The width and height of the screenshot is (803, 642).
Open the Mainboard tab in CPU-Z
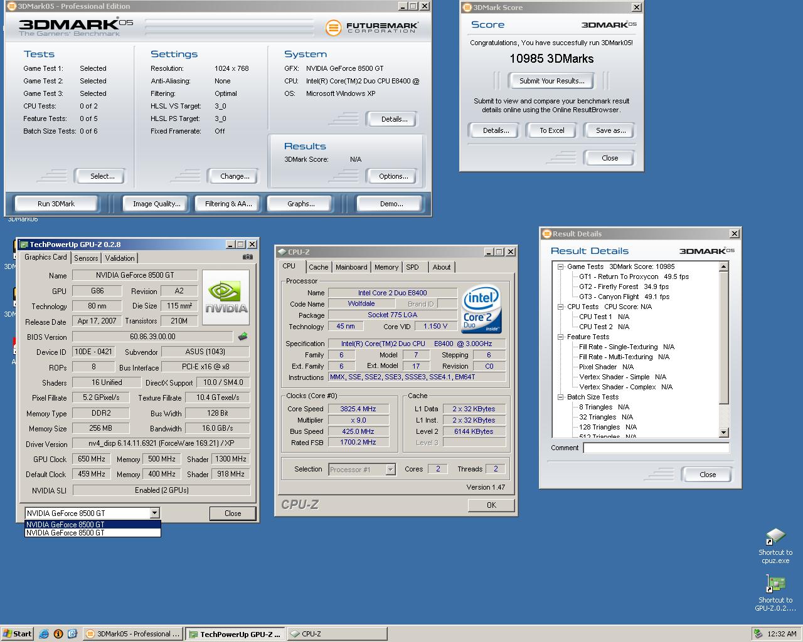click(x=351, y=267)
